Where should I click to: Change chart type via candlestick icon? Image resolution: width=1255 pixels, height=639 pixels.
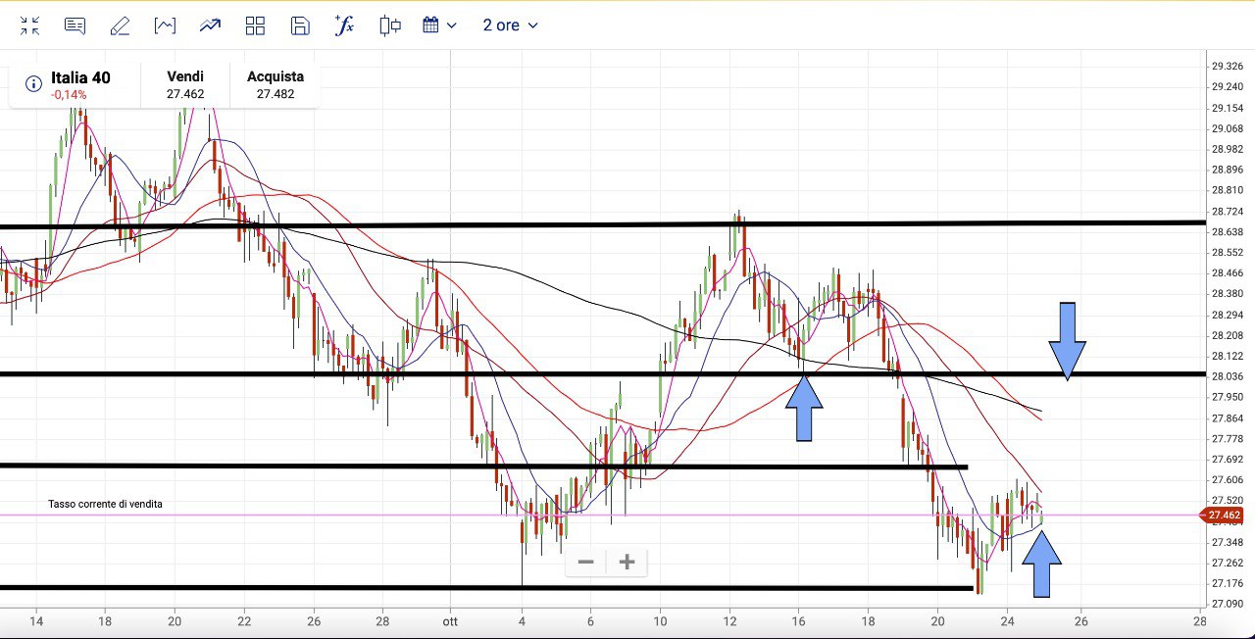point(390,25)
